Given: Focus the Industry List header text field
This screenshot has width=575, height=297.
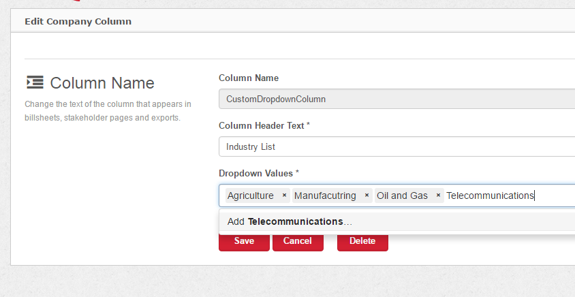Looking at the screenshot, I should (395, 146).
